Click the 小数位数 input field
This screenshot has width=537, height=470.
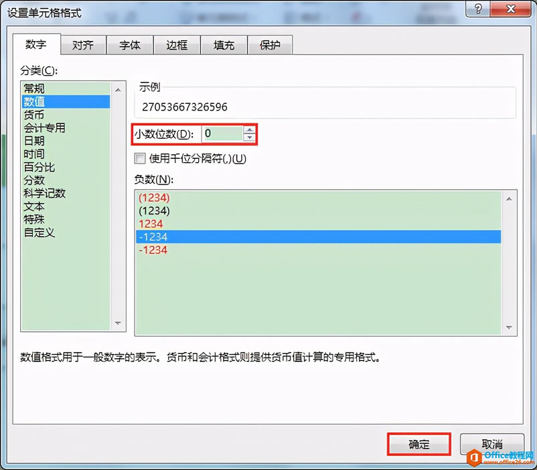pyautogui.click(x=222, y=133)
